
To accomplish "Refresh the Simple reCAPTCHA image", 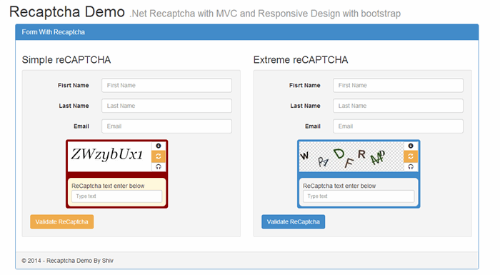I will (x=159, y=156).
